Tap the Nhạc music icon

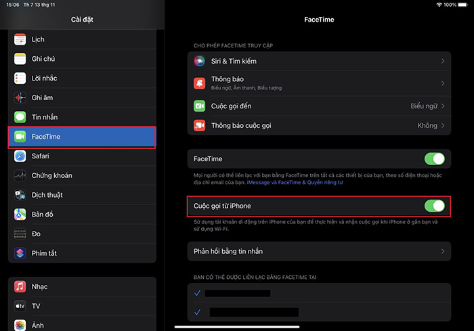click(20, 286)
